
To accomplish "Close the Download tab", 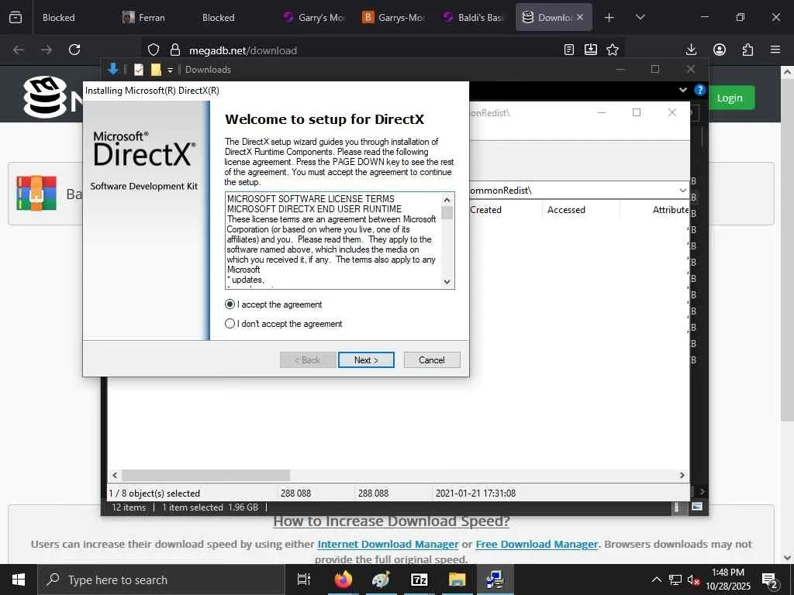I will coord(580,17).
